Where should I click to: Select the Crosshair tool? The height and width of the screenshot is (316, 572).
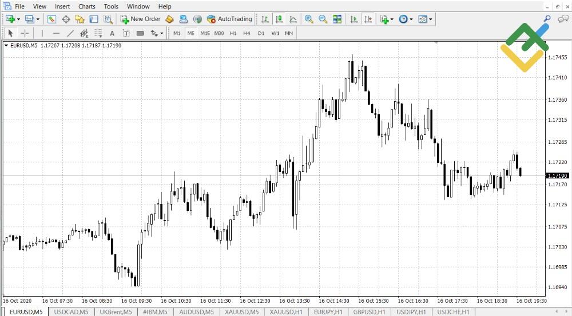25,33
